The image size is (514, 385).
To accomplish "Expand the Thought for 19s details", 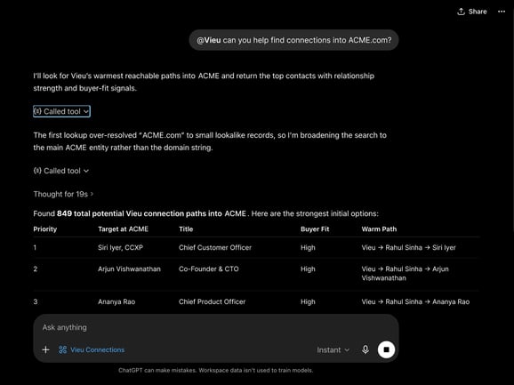I will click(x=63, y=194).
